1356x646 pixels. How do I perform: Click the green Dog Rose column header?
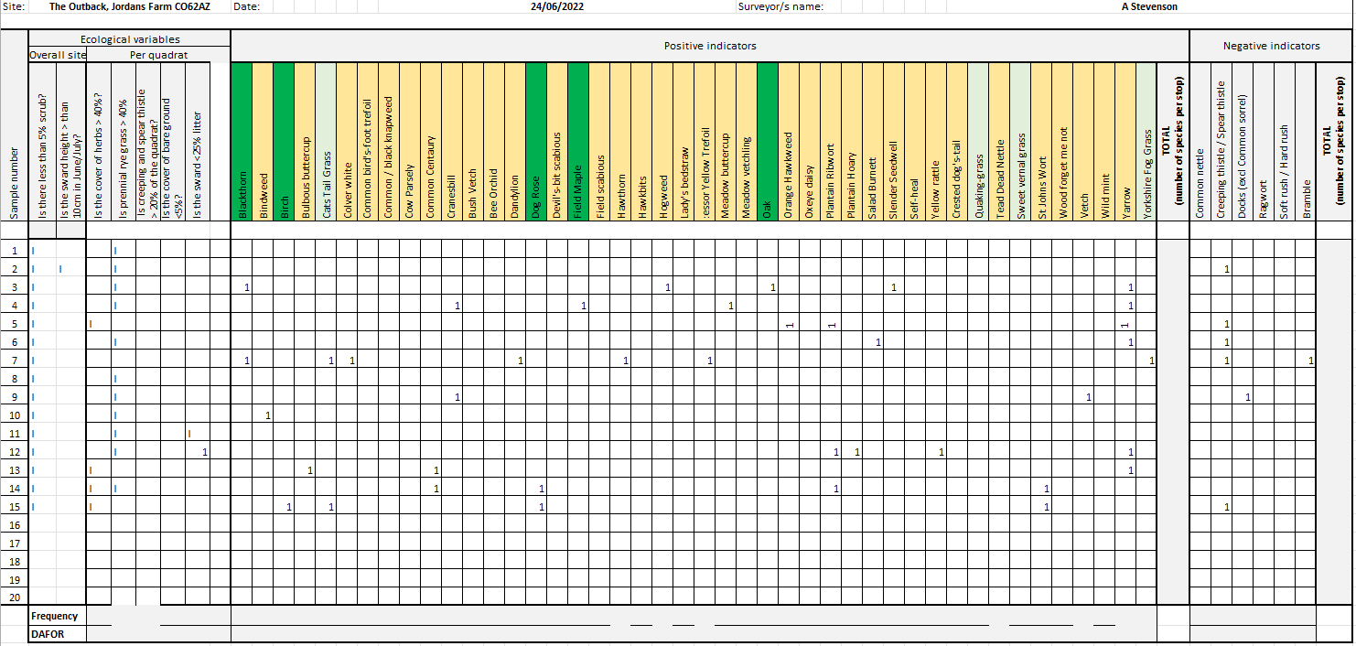(536, 141)
